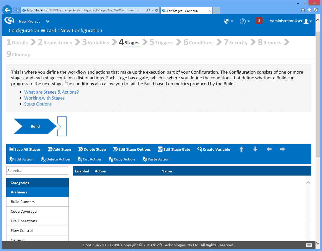
Task: Go back with browser back arrow
Action: (x=7, y=10)
